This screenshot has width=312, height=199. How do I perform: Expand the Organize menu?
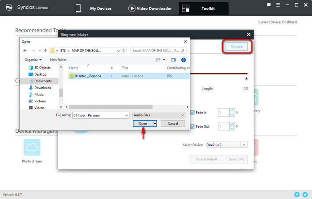point(33,60)
